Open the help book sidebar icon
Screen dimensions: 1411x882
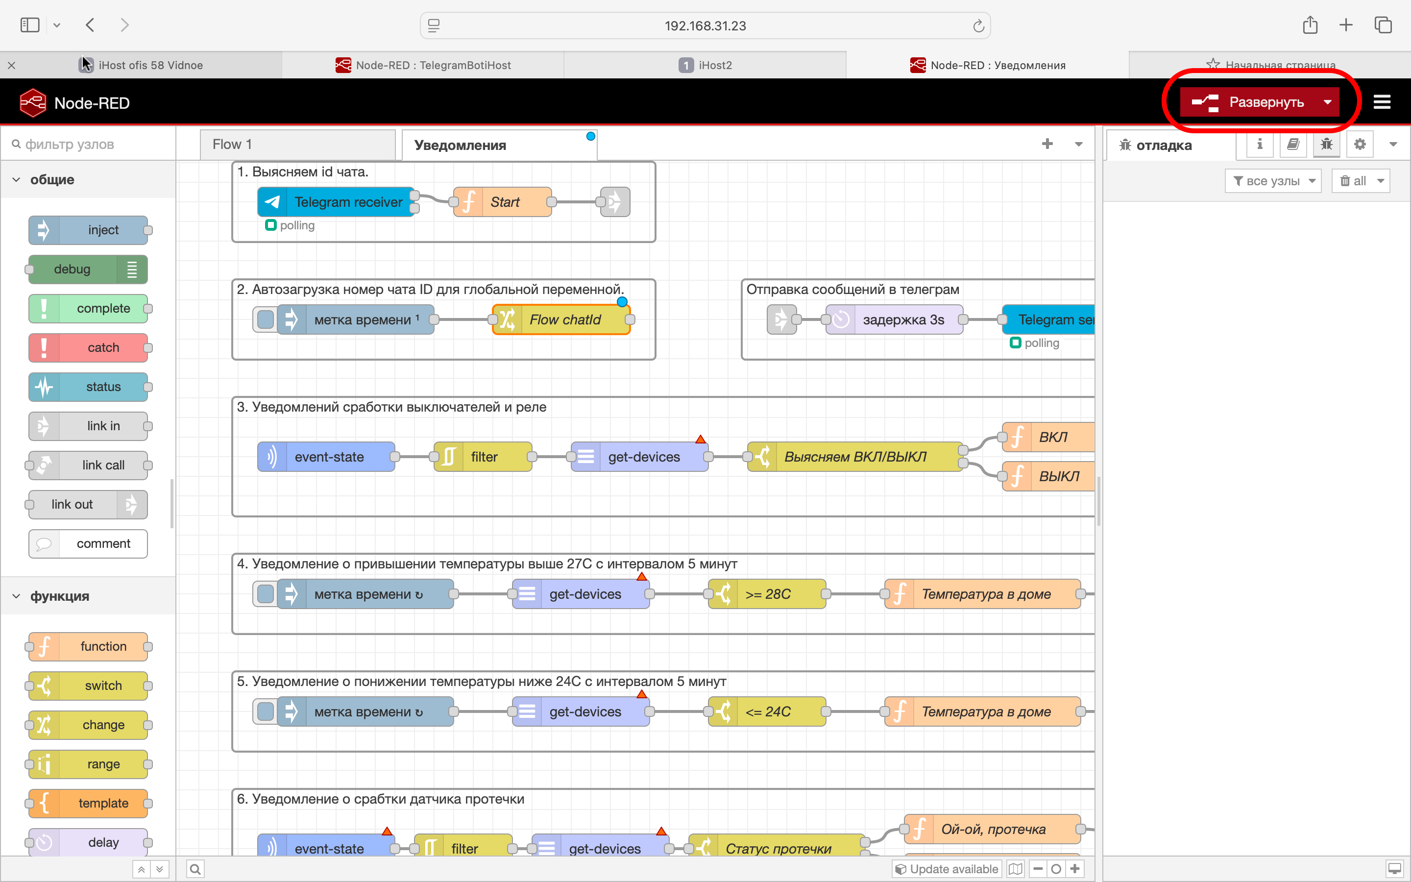(x=1292, y=144)
